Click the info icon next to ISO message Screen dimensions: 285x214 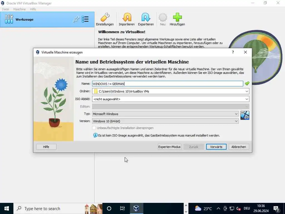pos(95,135)
